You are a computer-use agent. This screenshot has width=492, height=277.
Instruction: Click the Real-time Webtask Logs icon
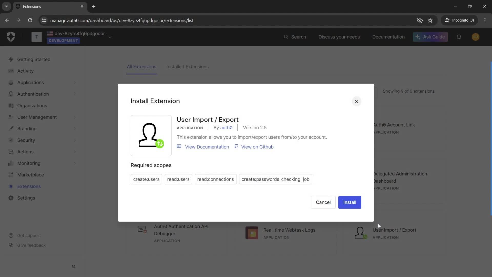252,233
